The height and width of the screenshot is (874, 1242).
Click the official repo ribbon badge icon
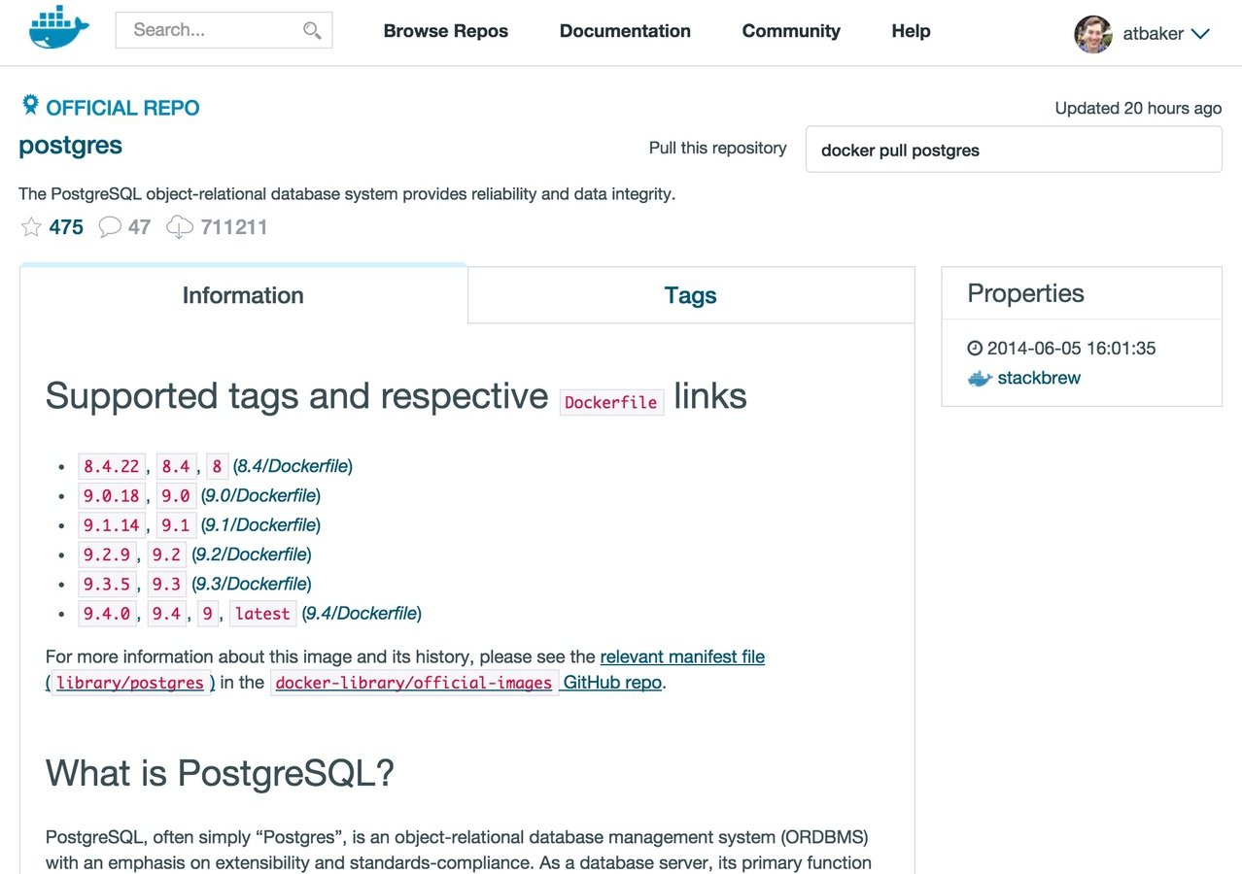[x=30, y=105]
